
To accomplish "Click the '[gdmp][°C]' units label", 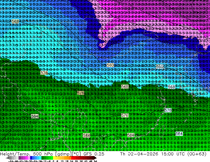I will click(x=68, y=154).
